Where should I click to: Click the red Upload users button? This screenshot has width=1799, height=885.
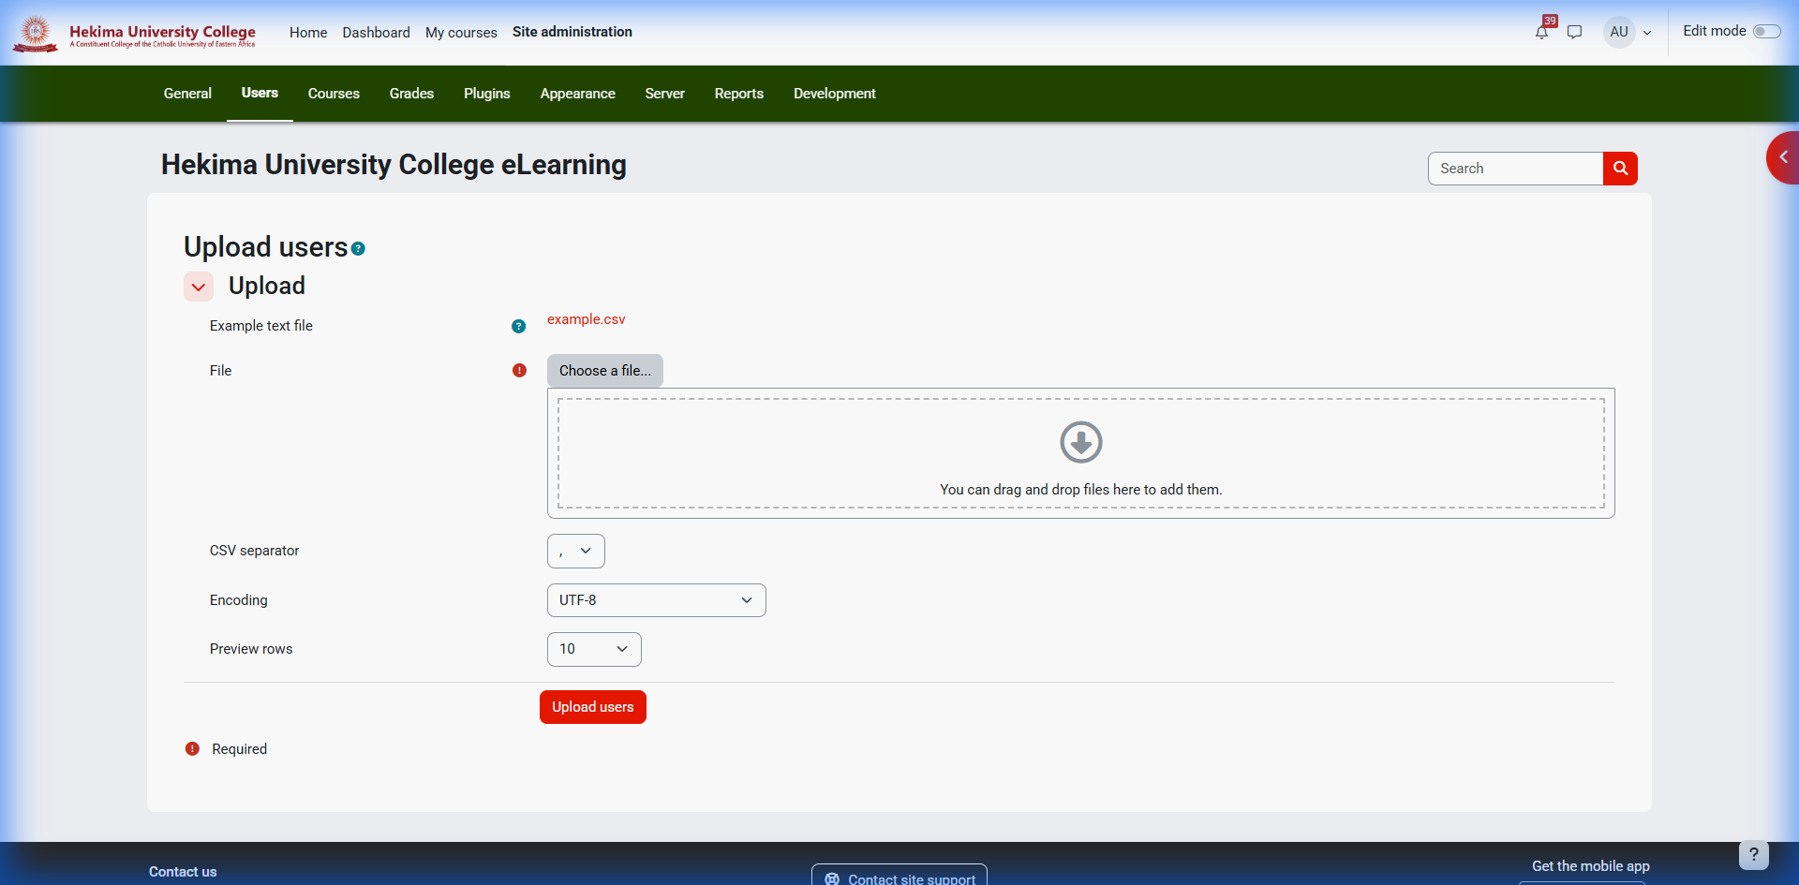(593, 707)
